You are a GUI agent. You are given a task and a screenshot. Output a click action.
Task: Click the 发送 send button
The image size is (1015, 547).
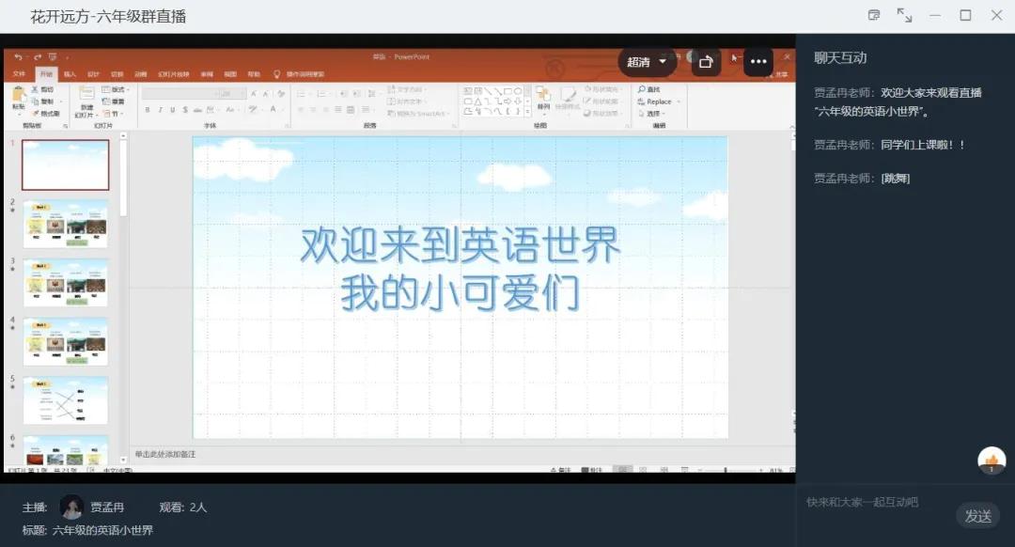tap(978, 516)
